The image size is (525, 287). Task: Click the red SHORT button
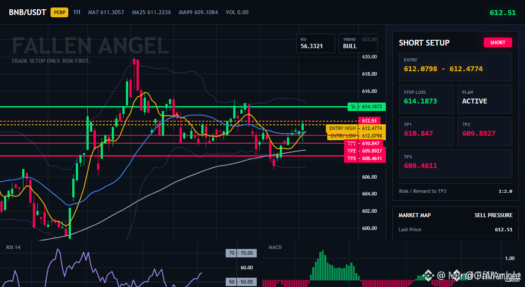click(x=498, y=42)
